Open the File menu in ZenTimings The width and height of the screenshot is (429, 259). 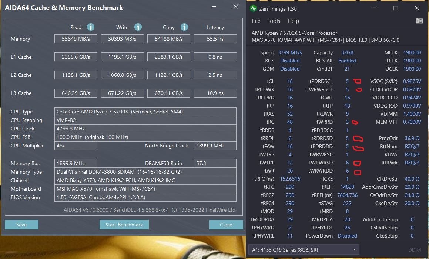pyautogui.click(x=256, y=21)
